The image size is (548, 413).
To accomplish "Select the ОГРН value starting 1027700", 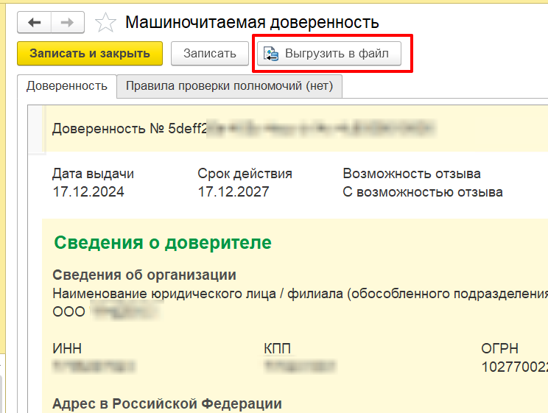I will point(514,367).
